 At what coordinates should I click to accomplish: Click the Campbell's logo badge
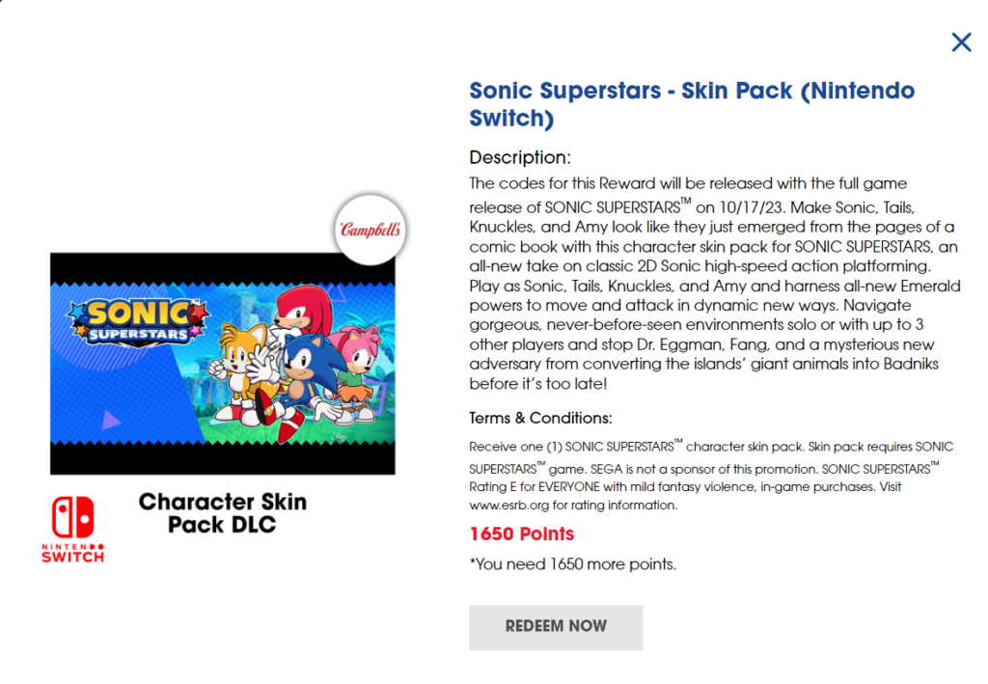point(371,230)
